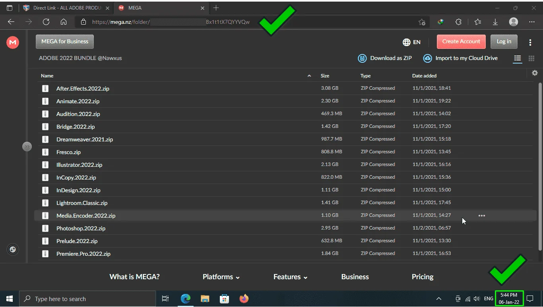Open the EN language selector
Screen dimensions: 543x307
click(x=411, y=42)
